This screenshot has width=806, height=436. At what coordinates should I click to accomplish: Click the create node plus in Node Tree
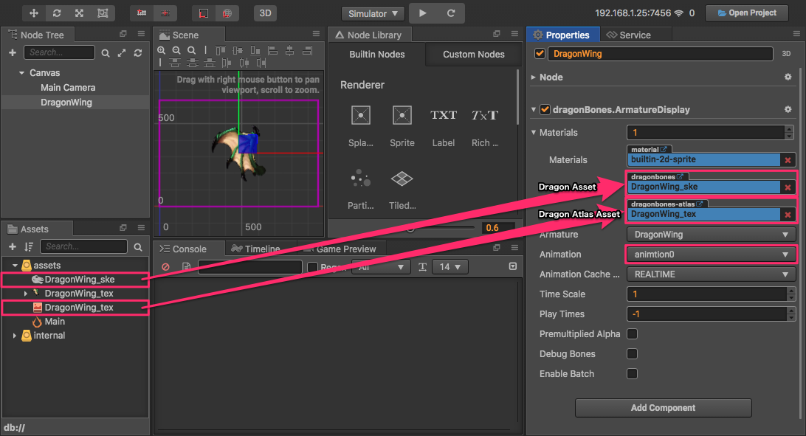click(x=13, y=52)
